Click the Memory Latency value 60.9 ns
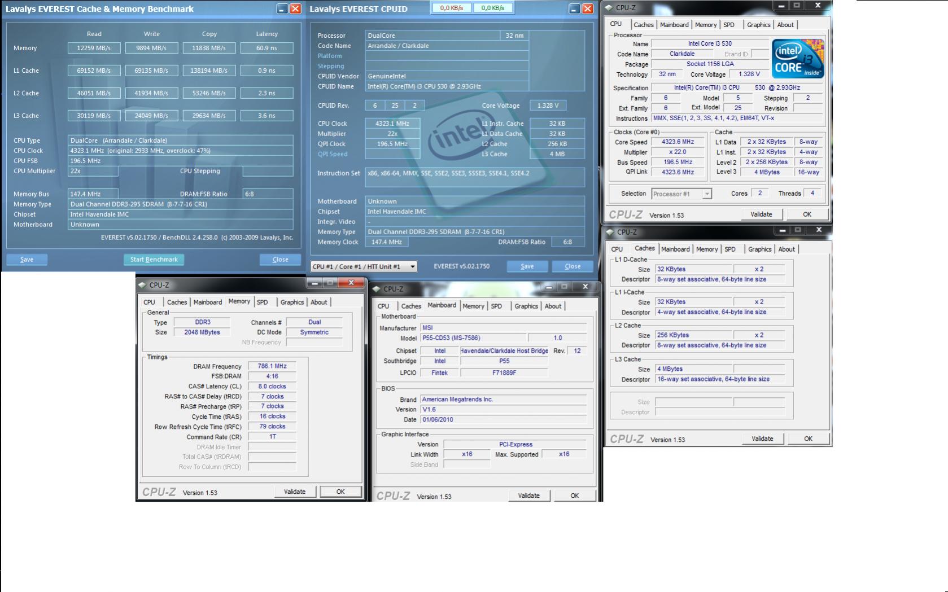 pos(267,48)
